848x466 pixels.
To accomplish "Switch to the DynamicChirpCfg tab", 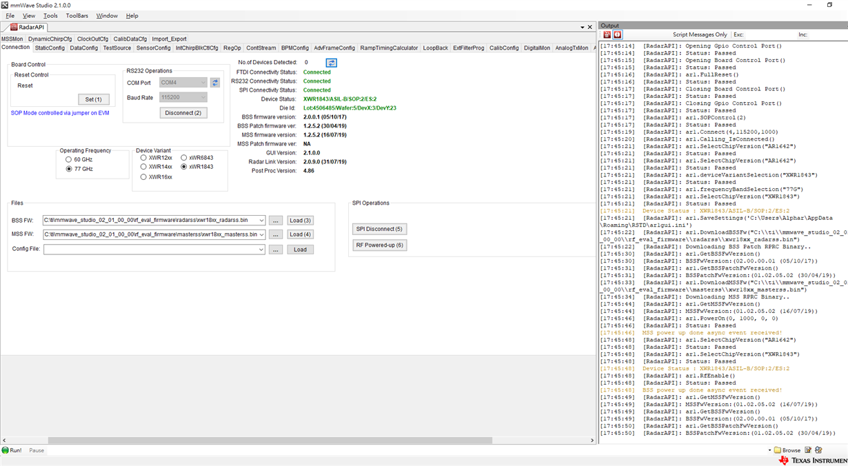I will tap(50, 39).
